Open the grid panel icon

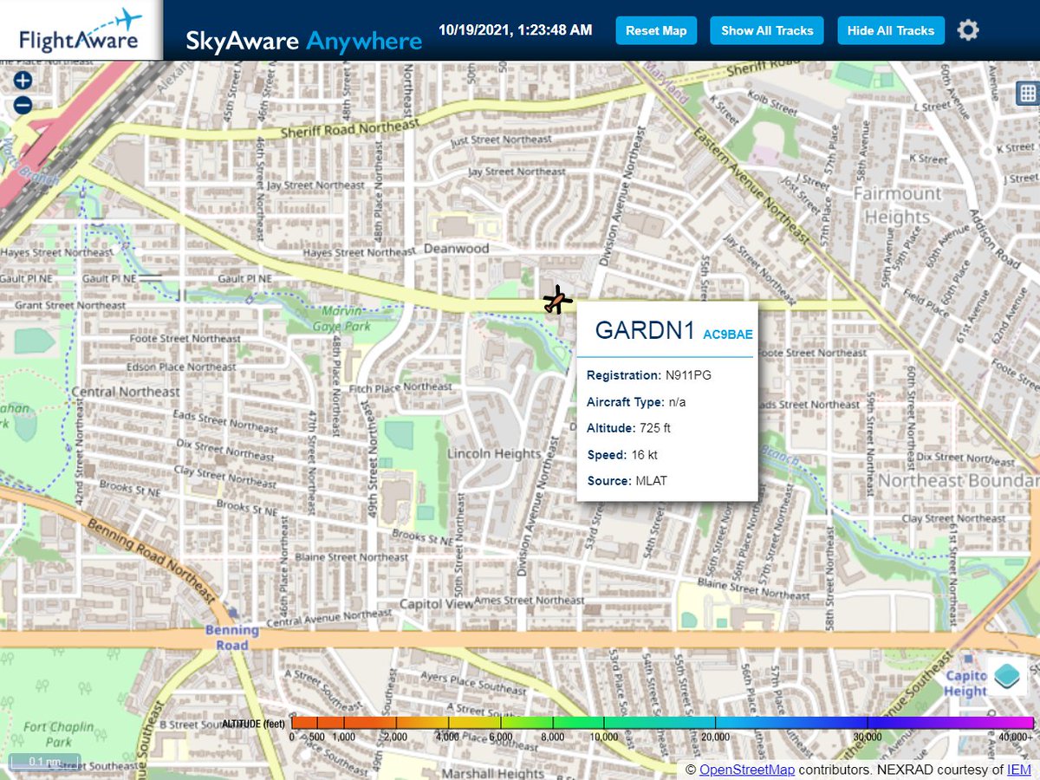tap(1028, 93)
